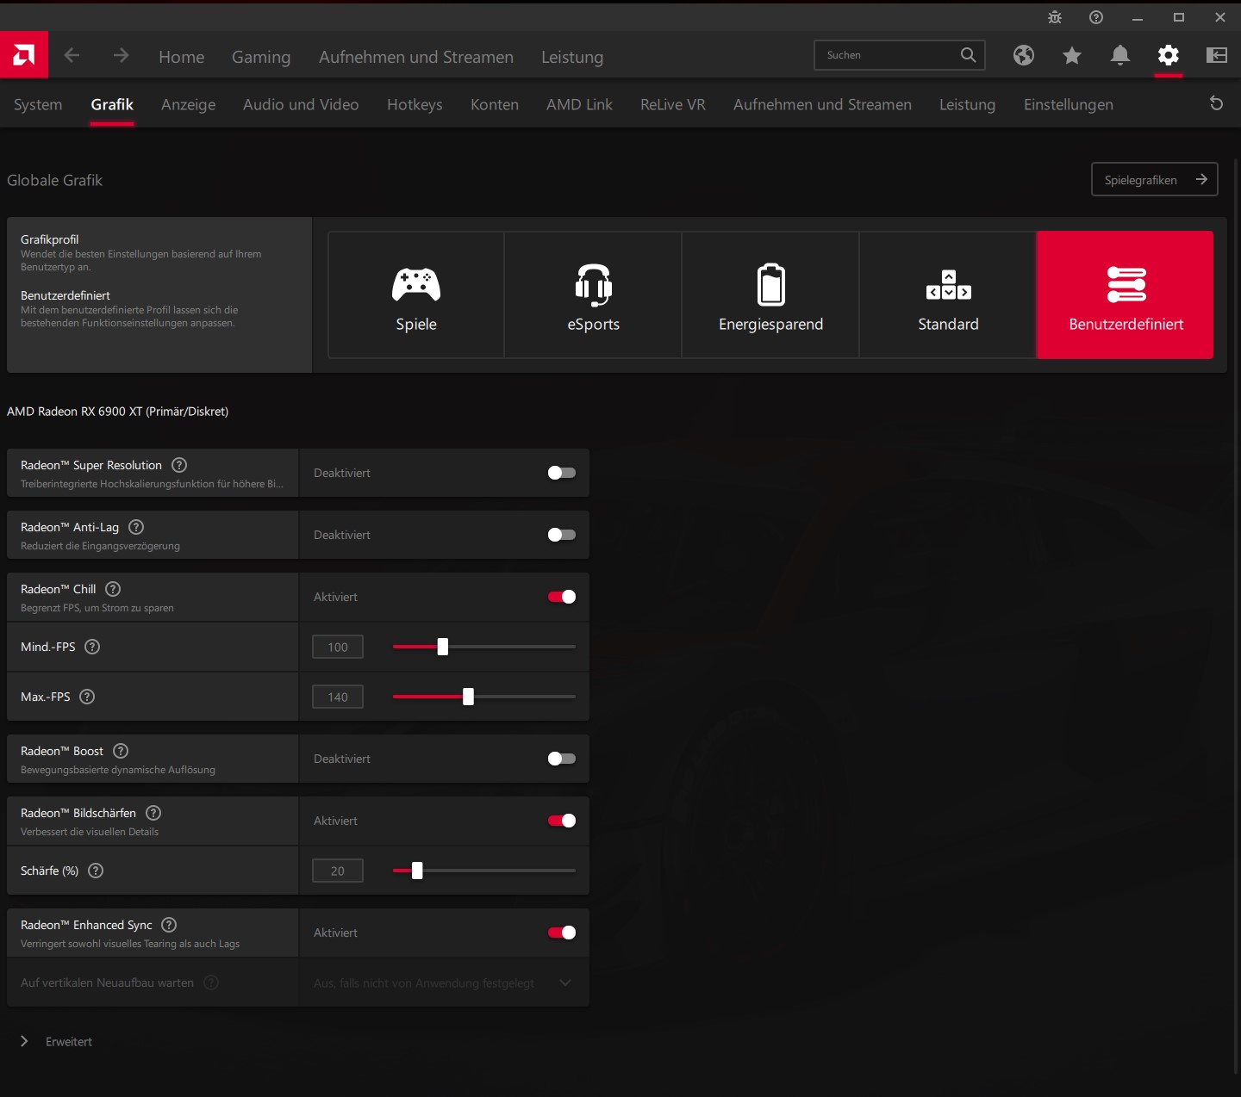Show help for Radeon Anti-Lag
The width and height of the screenshot is (1241, 1097).
pyautogui.click(x=136, y=527)
